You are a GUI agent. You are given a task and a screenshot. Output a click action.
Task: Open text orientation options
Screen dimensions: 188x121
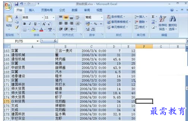click(72, 29)
